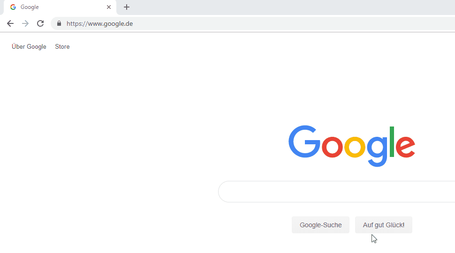The width and height of the screenshot is (455, 253).
Task: Reload the page with the refresh icon
Action: (40, 23)
